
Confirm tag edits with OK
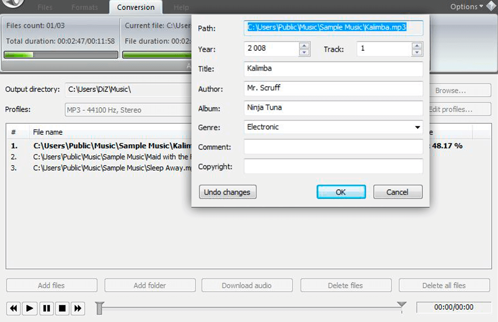click(341, 192)
